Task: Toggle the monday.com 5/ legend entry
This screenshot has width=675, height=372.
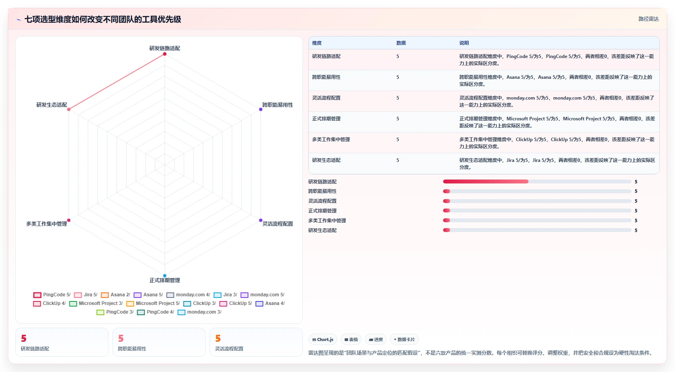Action: click(262, 295)
